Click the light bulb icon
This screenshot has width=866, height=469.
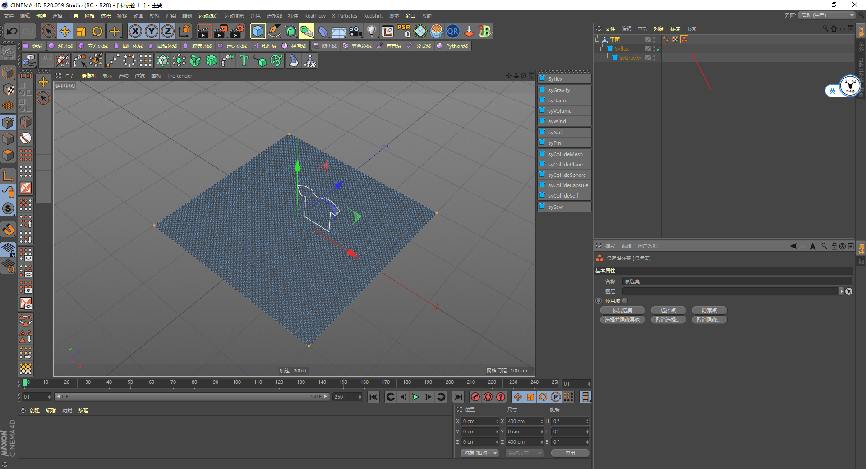(371, 31)
